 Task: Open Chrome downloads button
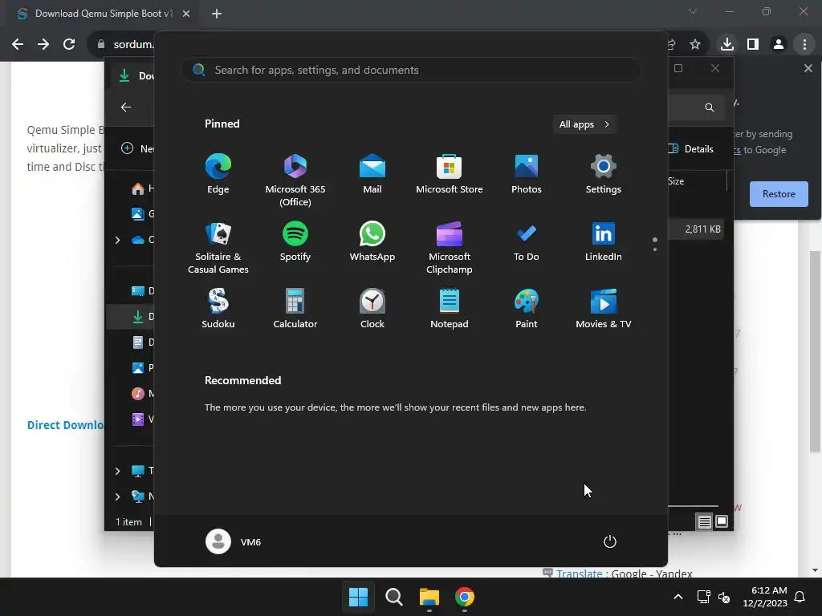point(727,45)
